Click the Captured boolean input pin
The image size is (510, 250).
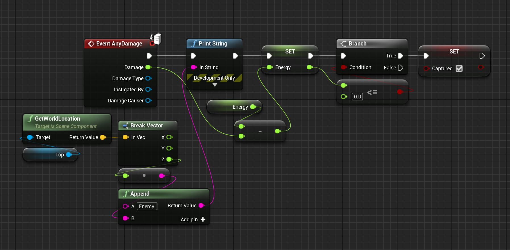[426, 68]
